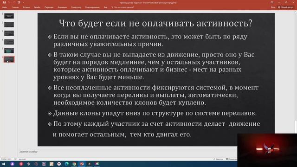Screen dimensions: 297x167
Task: Open the Слайд-шоу ribbon tab
Action: [x=76, y=7]
